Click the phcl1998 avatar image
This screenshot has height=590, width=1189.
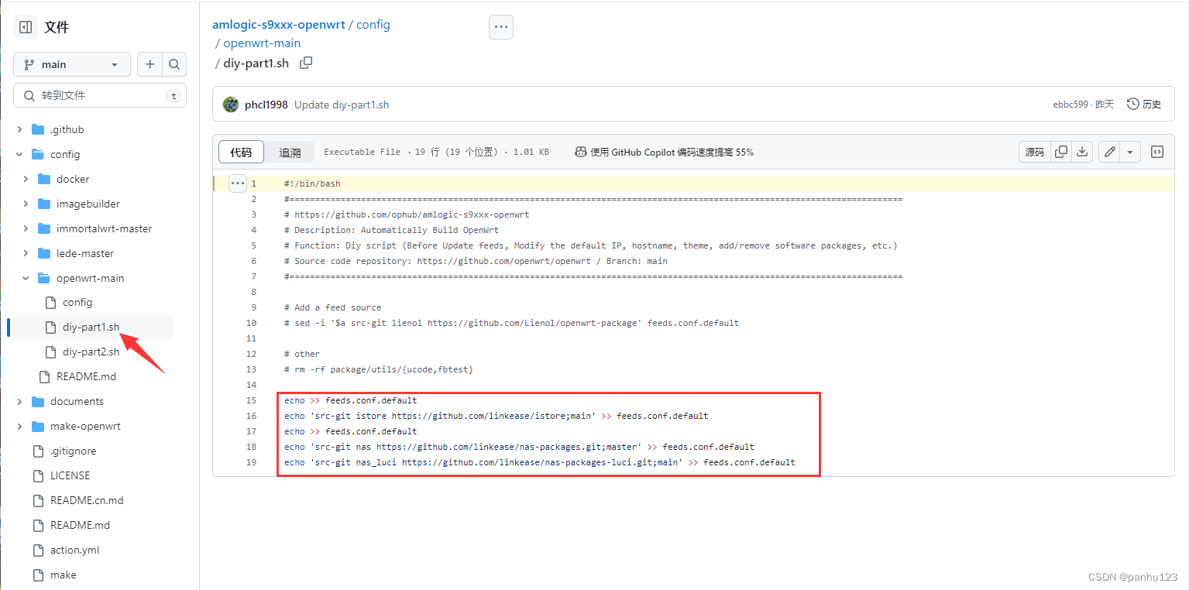tap(231, 105)
